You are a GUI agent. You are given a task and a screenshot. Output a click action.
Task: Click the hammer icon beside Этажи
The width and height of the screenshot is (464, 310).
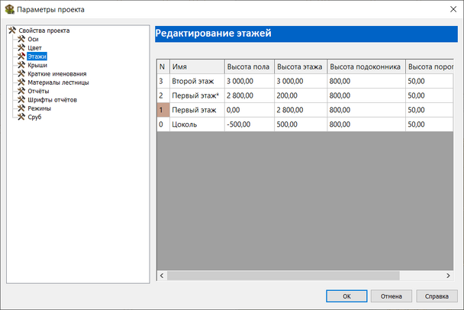21,57
